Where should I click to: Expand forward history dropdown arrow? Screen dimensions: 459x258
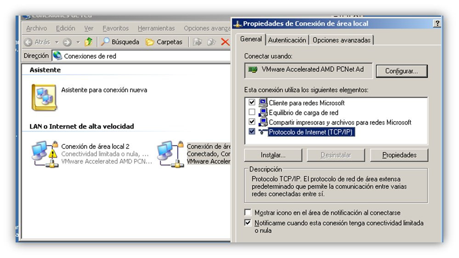tap(78, 42)
